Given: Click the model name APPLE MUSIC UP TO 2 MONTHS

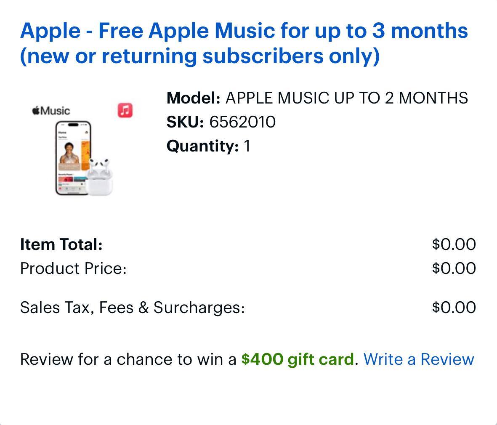Looking at the screenshot, I should pos(346,98).
